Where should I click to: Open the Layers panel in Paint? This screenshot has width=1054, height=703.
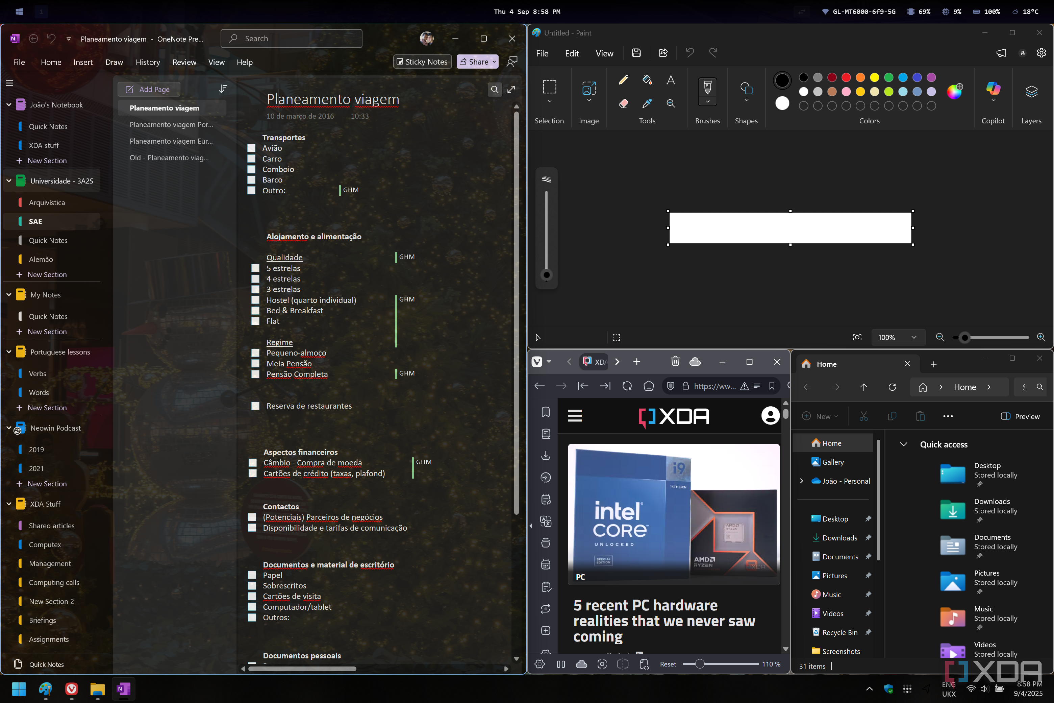1031,92
